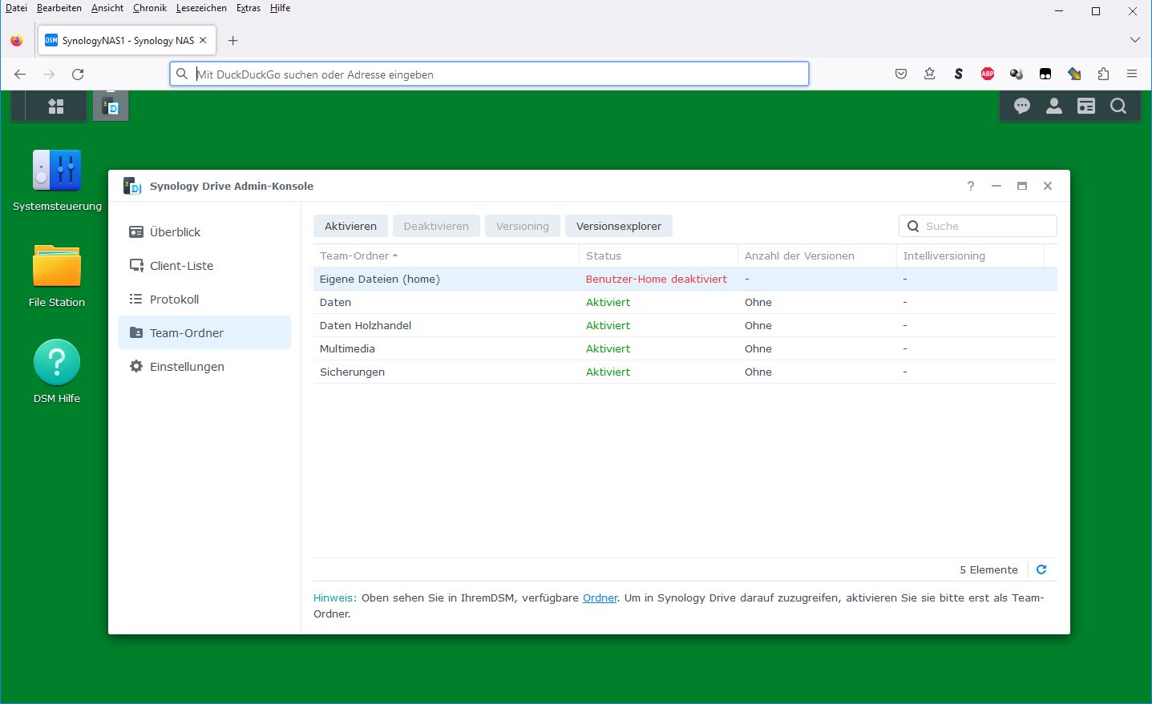Click the Anzahl der Versionen column header
Screen dimensions: 1152x704
tap(817, 255)
